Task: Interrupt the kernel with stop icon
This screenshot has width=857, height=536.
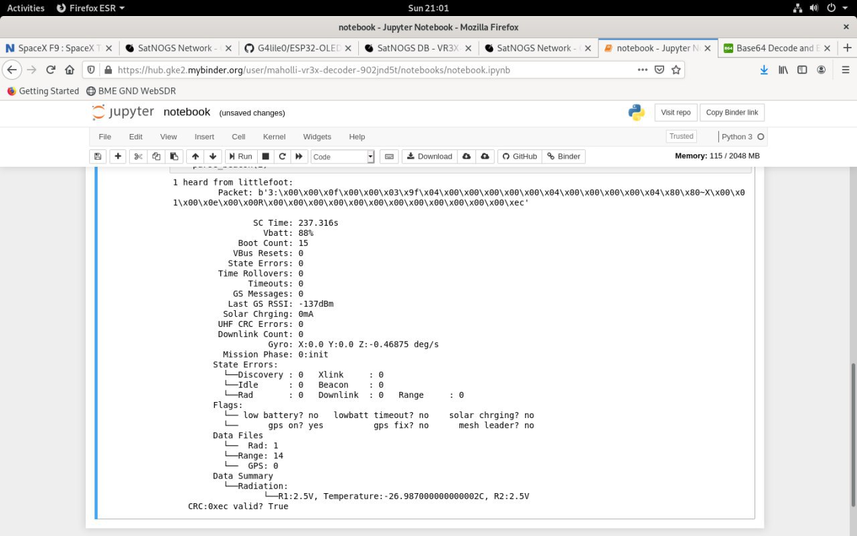Action: pyautogui.click(x=265, y=156)
